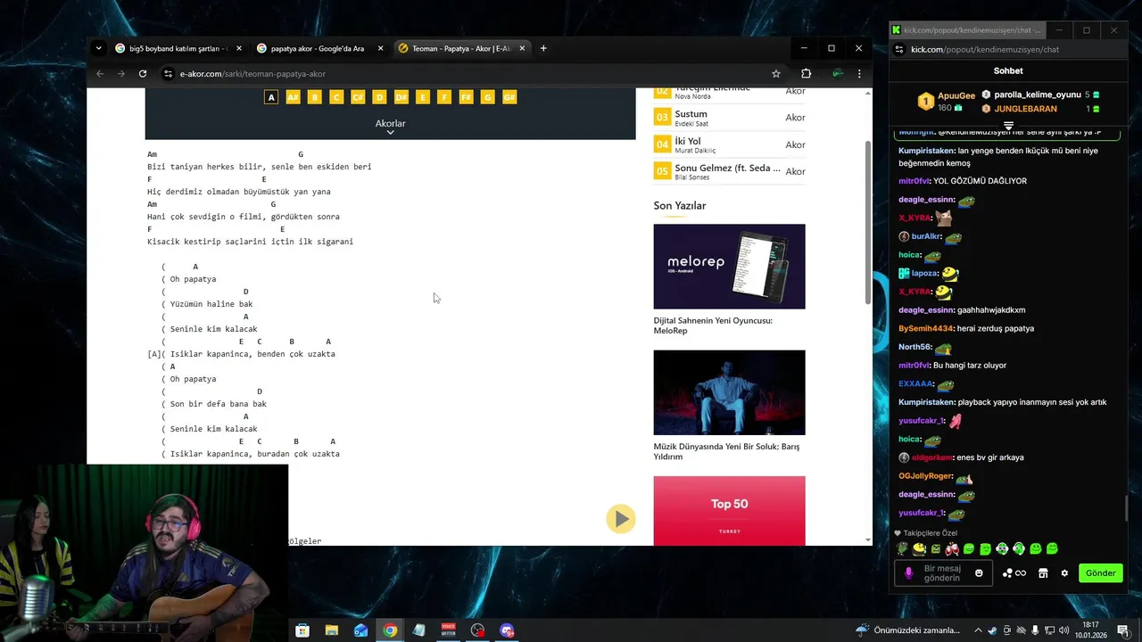View site information icon in address bar

168,74
